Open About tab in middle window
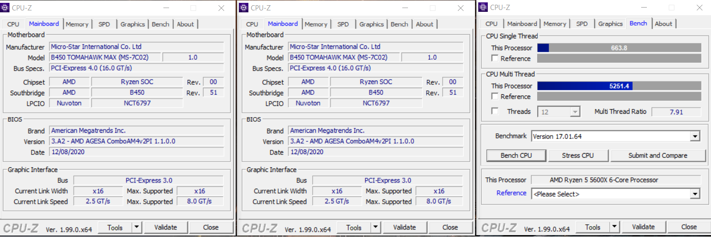Image resolution: width=711 pixels, height=237 pixels. 424,24
